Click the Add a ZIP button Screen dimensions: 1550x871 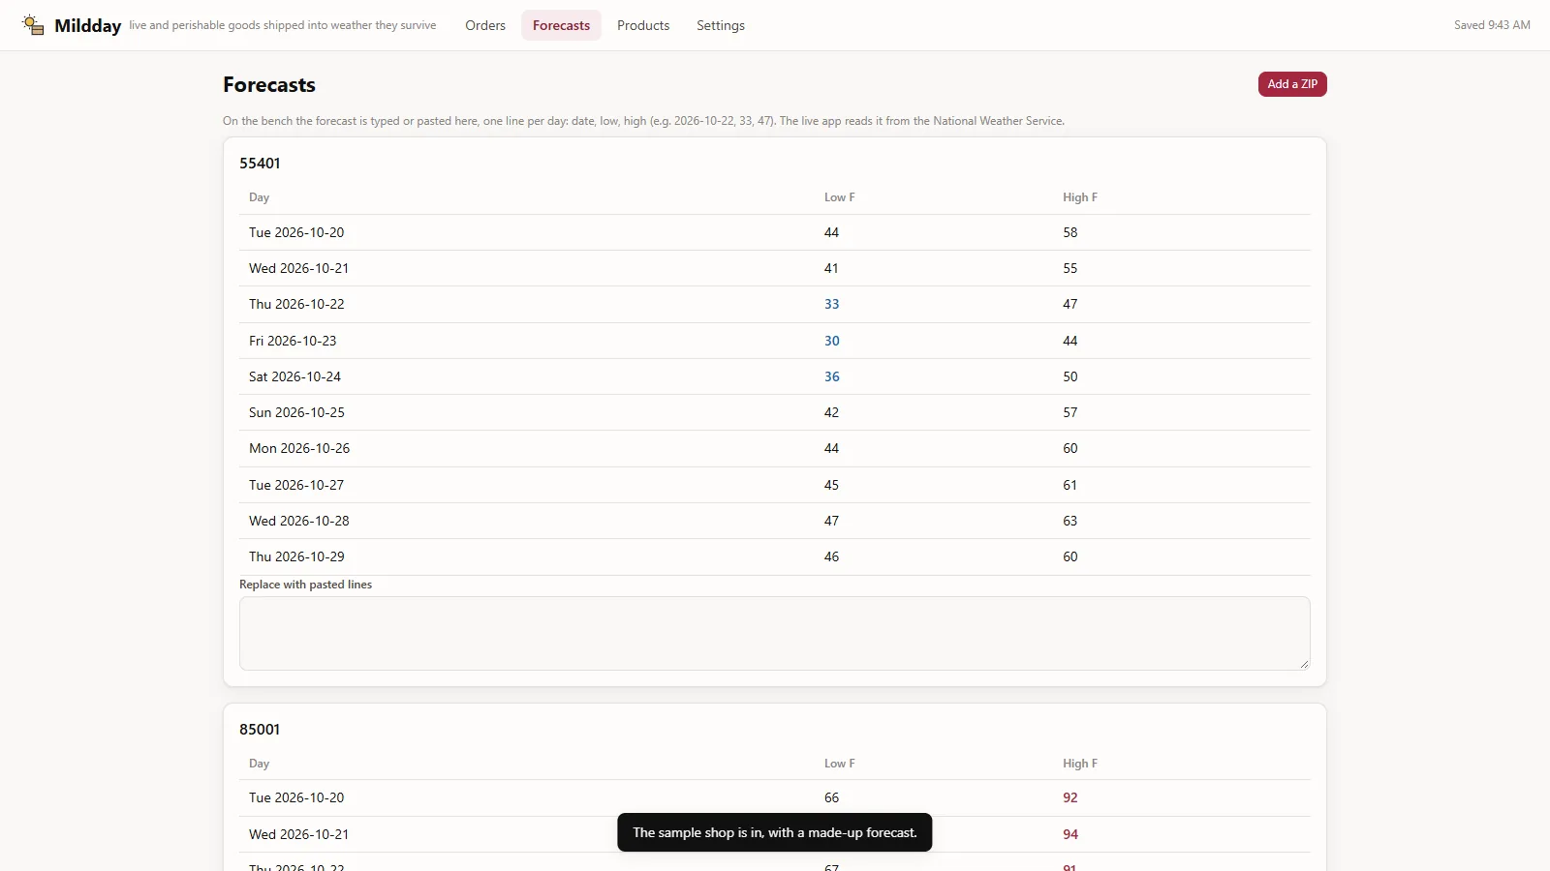(x=1292, y=84)
